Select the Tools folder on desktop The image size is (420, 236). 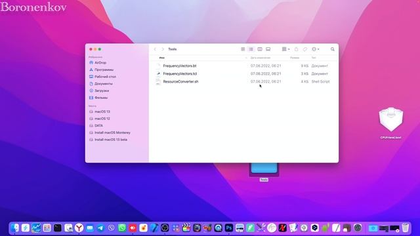click(264, 171)
